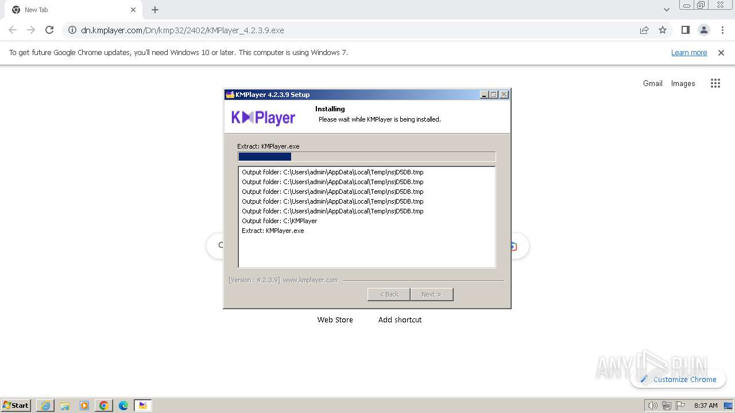735x413 pixels.
Task: Open Google Images link
Action: click(x=683, y=83)
